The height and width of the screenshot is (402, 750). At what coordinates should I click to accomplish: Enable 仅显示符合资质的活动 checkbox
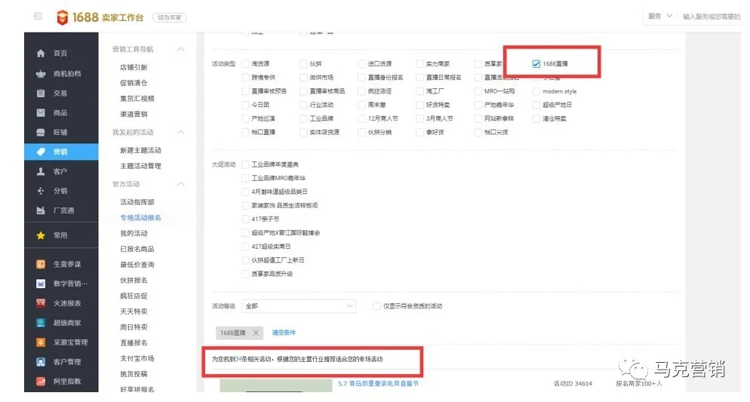[x=377, y=306]
